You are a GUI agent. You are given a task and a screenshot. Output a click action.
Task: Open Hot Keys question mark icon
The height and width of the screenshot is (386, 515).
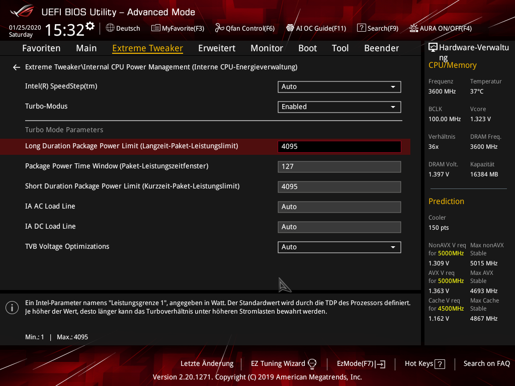[x=440, y=364]
